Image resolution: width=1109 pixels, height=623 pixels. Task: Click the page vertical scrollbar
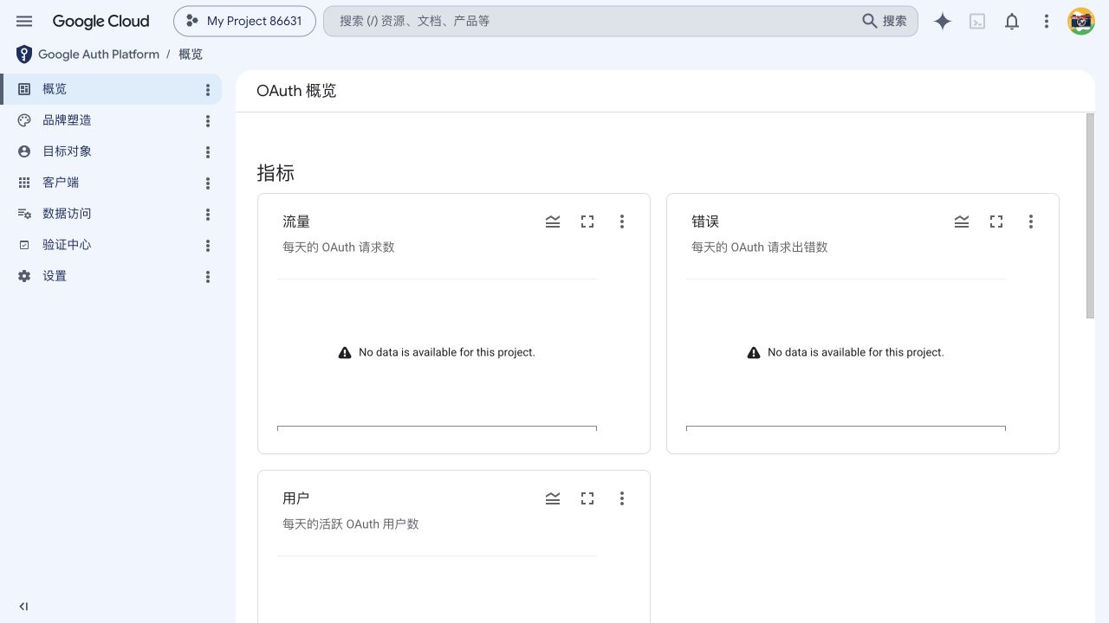pos(1090,215)
